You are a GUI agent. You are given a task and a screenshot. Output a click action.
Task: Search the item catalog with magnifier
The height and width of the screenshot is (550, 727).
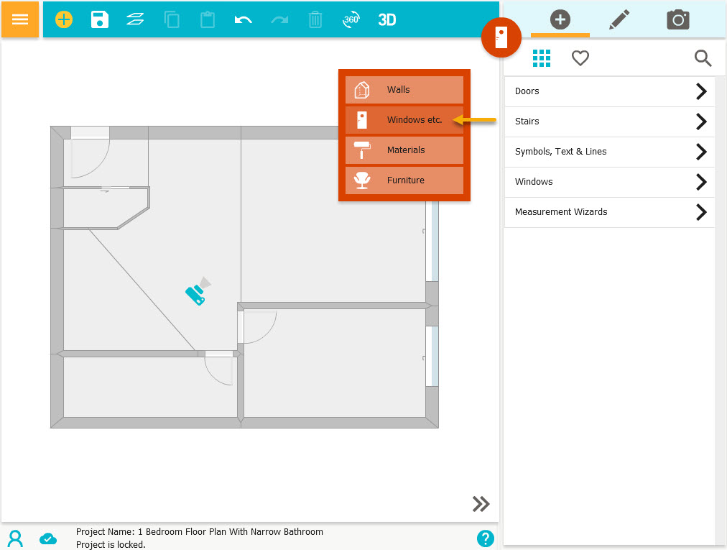click(703, 58)
